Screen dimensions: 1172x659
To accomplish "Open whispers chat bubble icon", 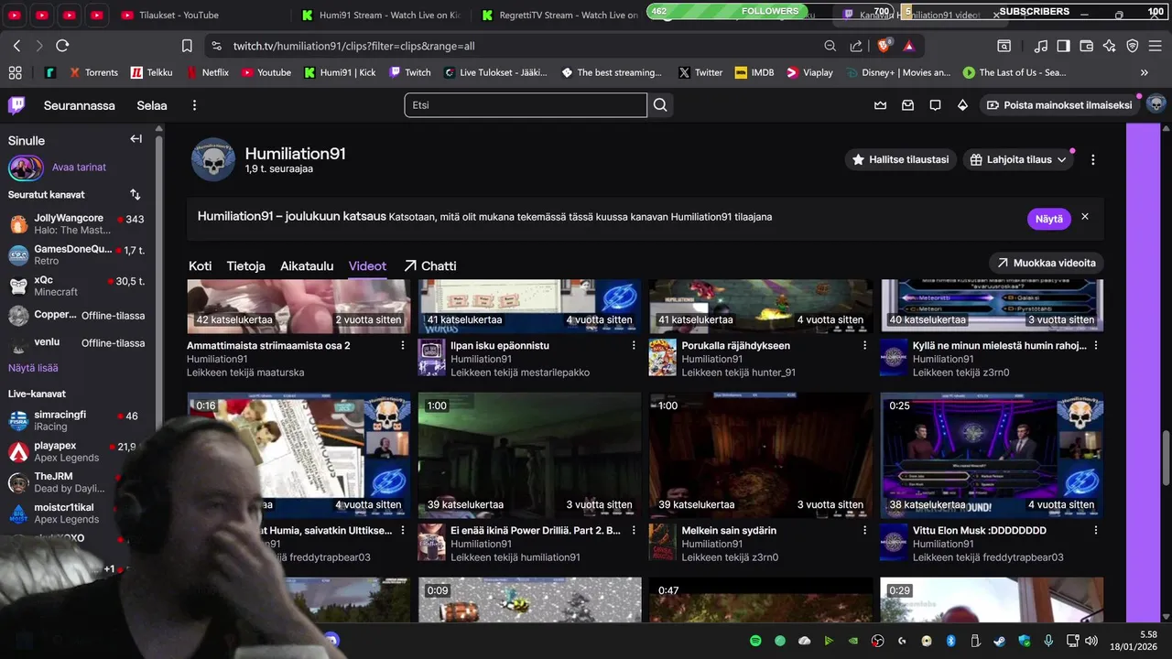I will (935, 105).
